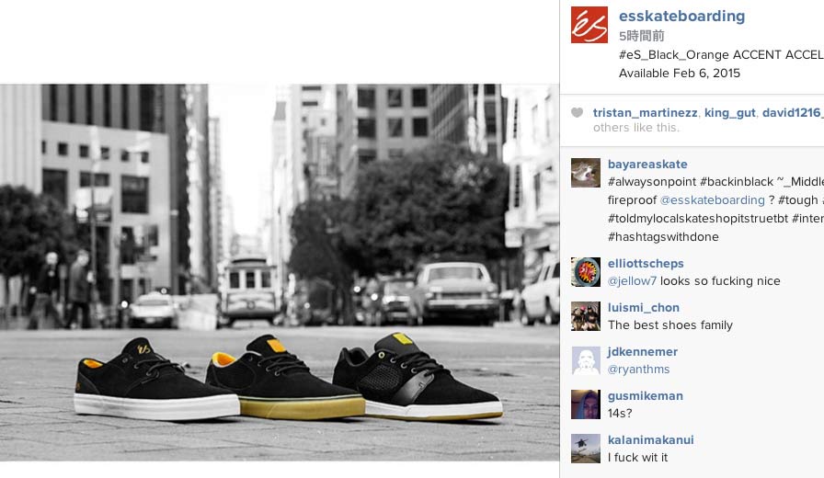Open the luismi_chon username link
Screen dimensions: 824x478
(x=644, y=307)
